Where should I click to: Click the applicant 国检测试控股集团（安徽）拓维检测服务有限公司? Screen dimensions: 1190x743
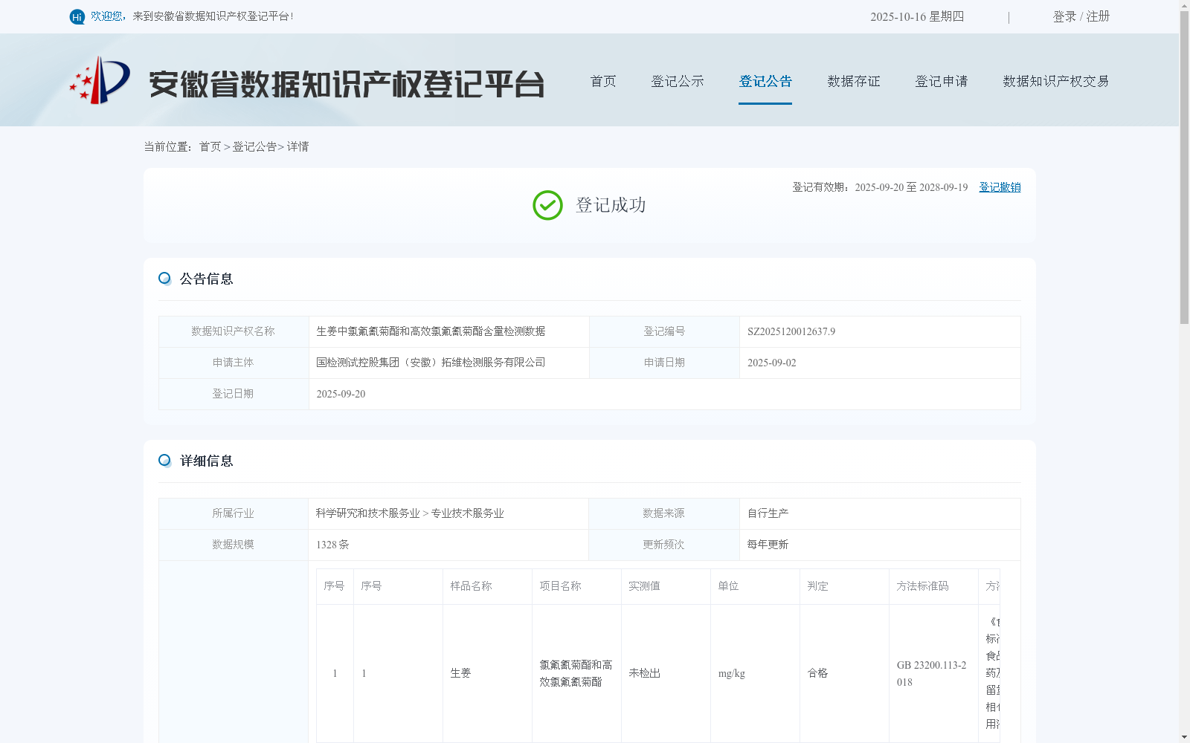click(431, 363)
